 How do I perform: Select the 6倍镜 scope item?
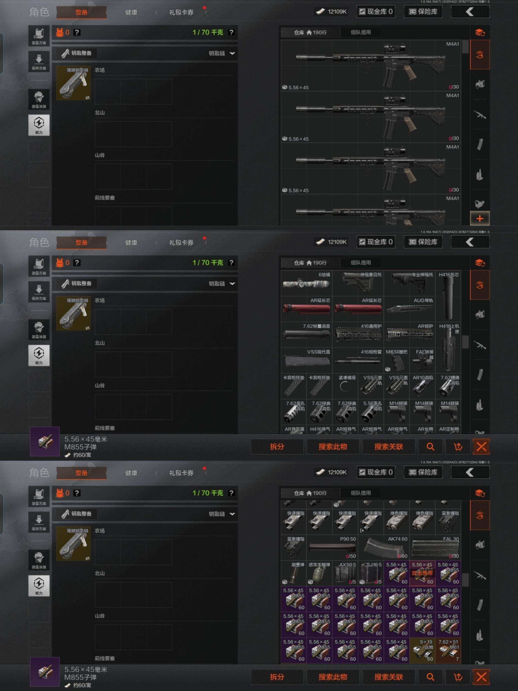click(306, 283)
